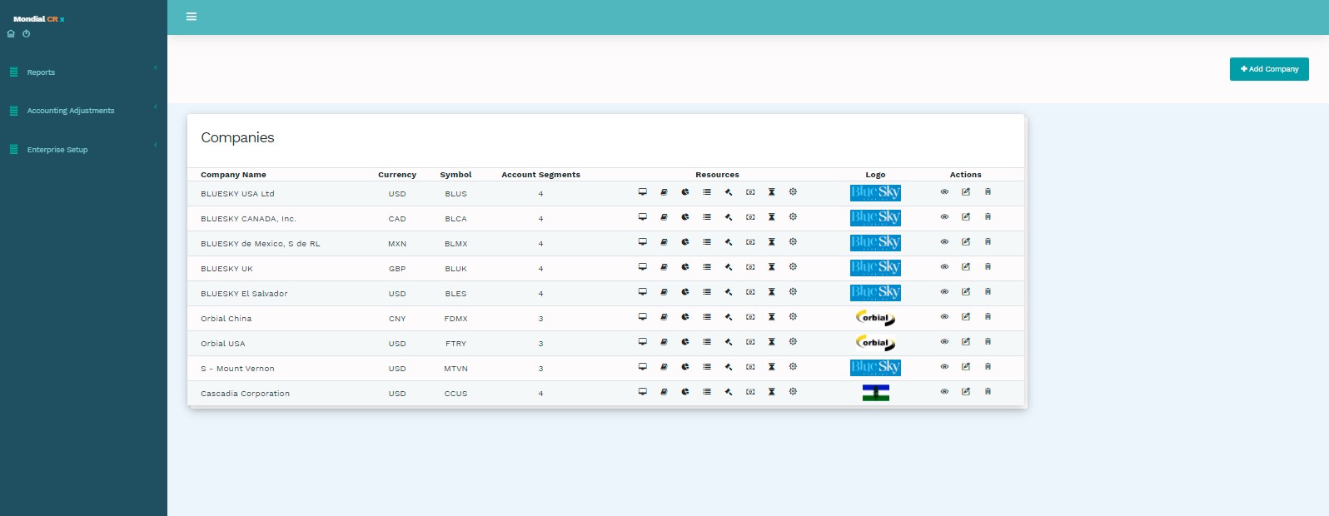The image size is (1329, 516).
Task: Click the Add Company button
Action: [1269, 69]
